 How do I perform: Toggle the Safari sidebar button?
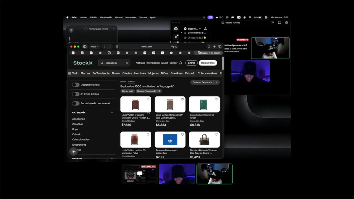click(x=85, y=47)
